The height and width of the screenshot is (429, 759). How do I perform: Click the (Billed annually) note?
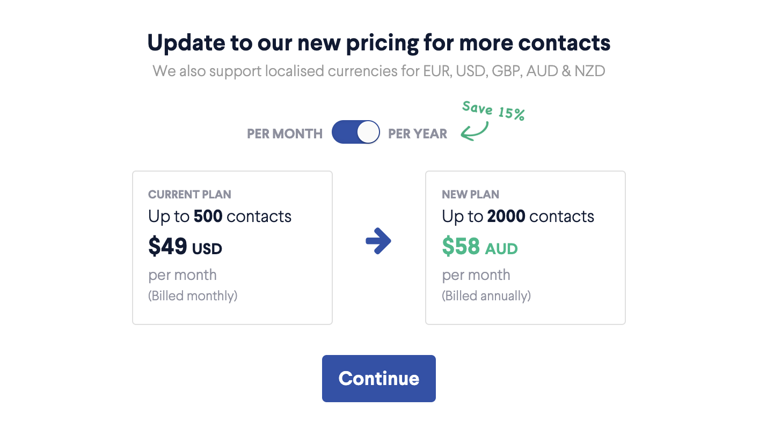486,296
